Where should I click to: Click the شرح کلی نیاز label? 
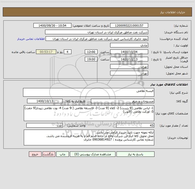pyautogui.click(x=179, y=93)
